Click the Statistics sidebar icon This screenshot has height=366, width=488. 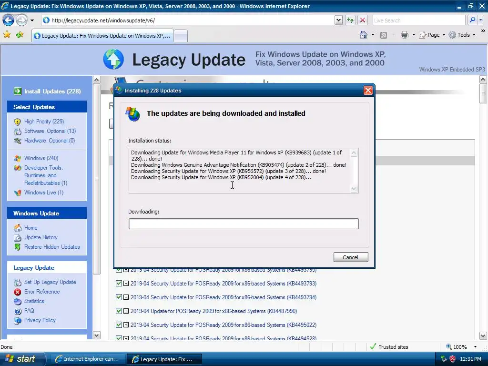pos(18,301)
